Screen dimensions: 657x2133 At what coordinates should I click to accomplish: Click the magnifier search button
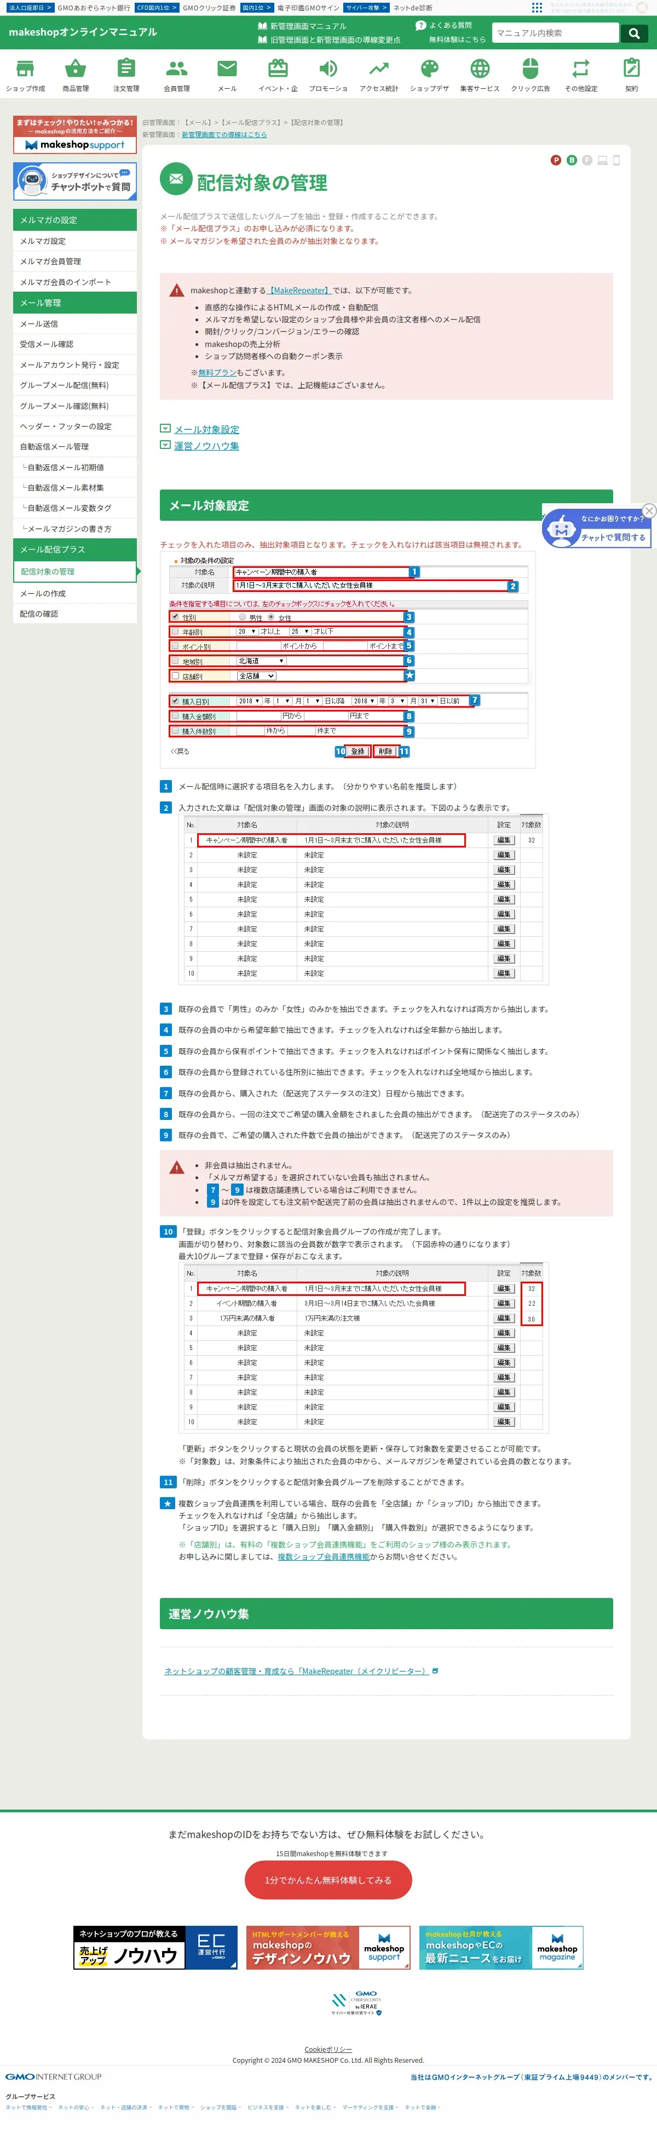pyautogui.click(x=634, y=33)
